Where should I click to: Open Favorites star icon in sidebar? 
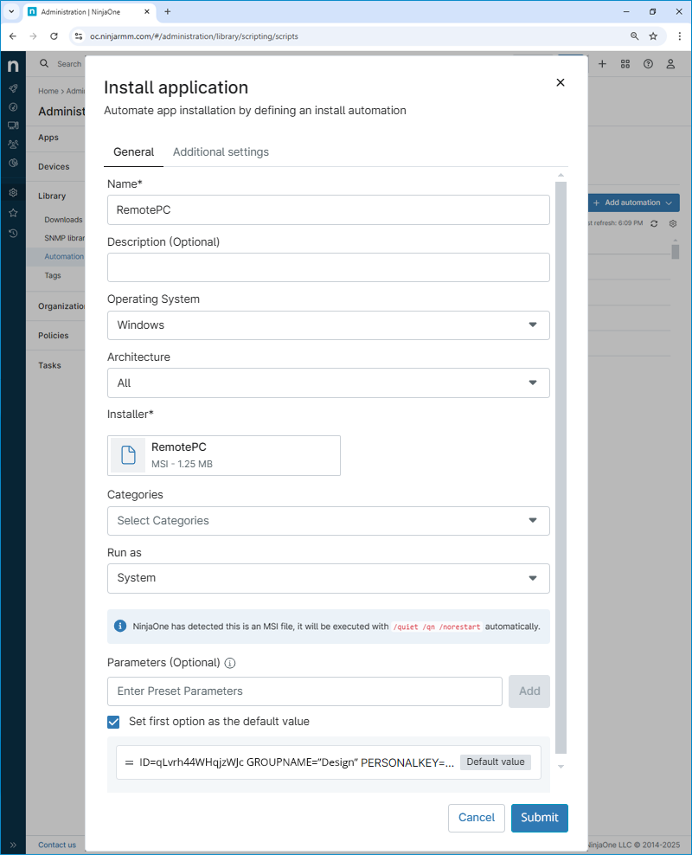13,213
